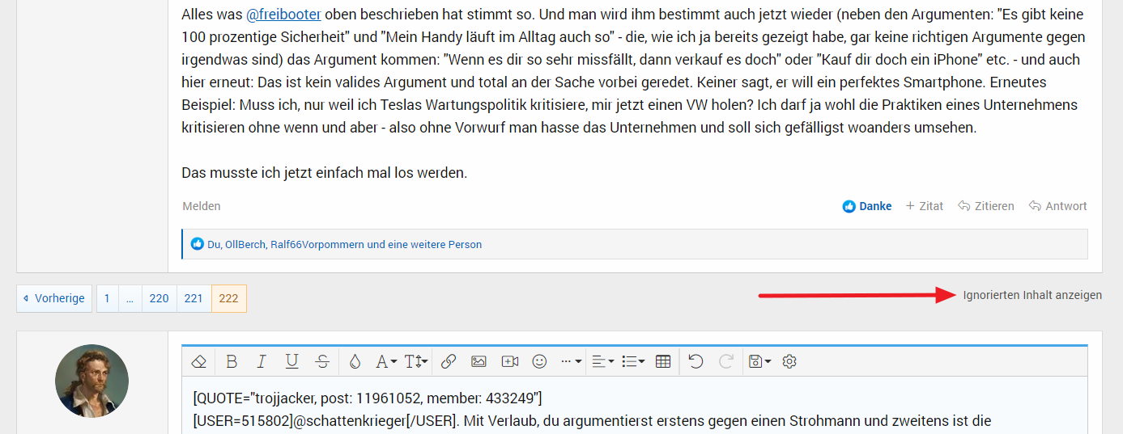Click the blue thumbs-up reaction icon
This screenshot has height=434, width=1123.
197,244
